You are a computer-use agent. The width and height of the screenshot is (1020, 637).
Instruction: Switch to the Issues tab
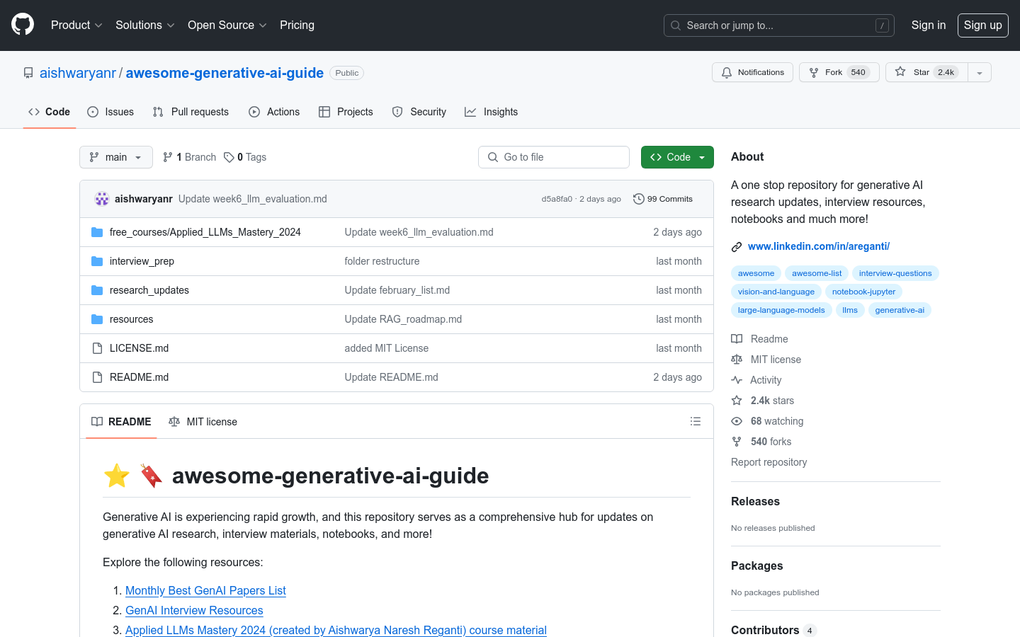110,111
